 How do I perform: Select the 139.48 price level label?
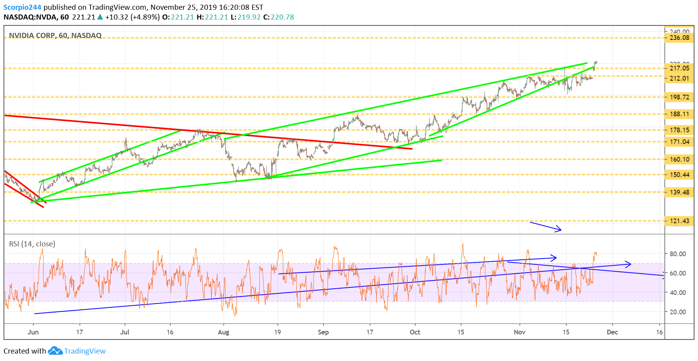coord(680,192)
